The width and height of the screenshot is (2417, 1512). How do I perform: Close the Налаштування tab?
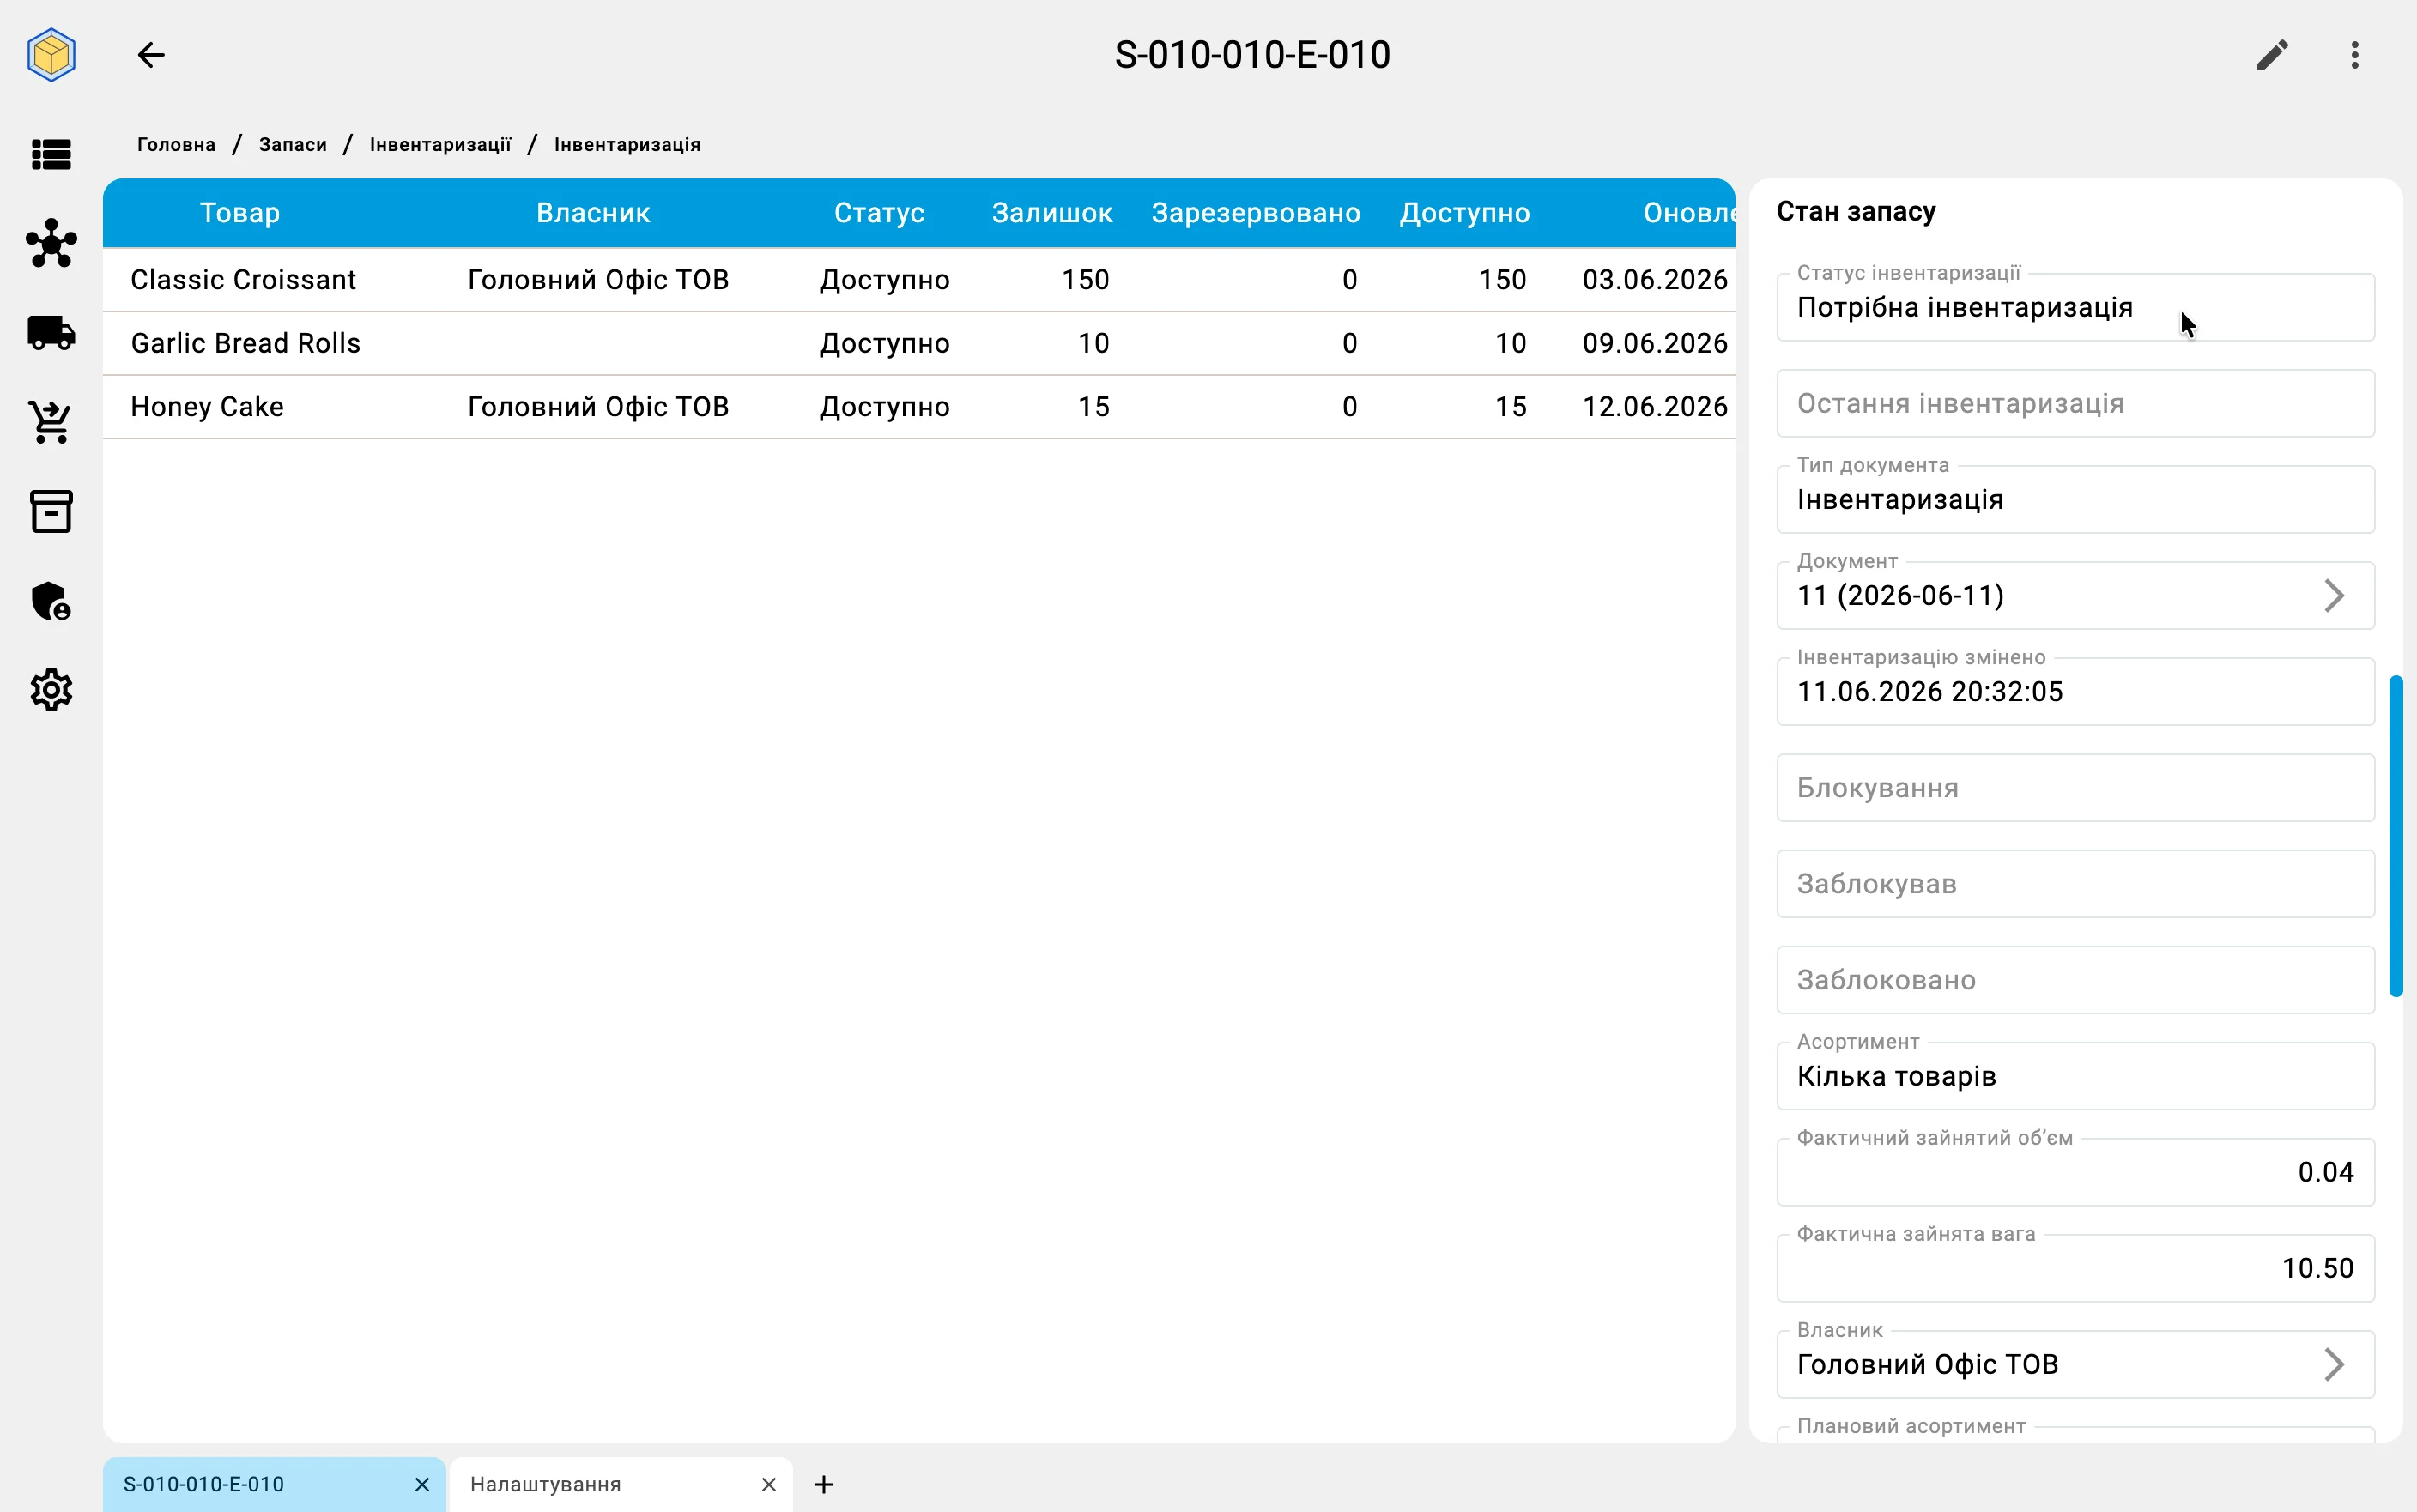[x=768, y=1484]
